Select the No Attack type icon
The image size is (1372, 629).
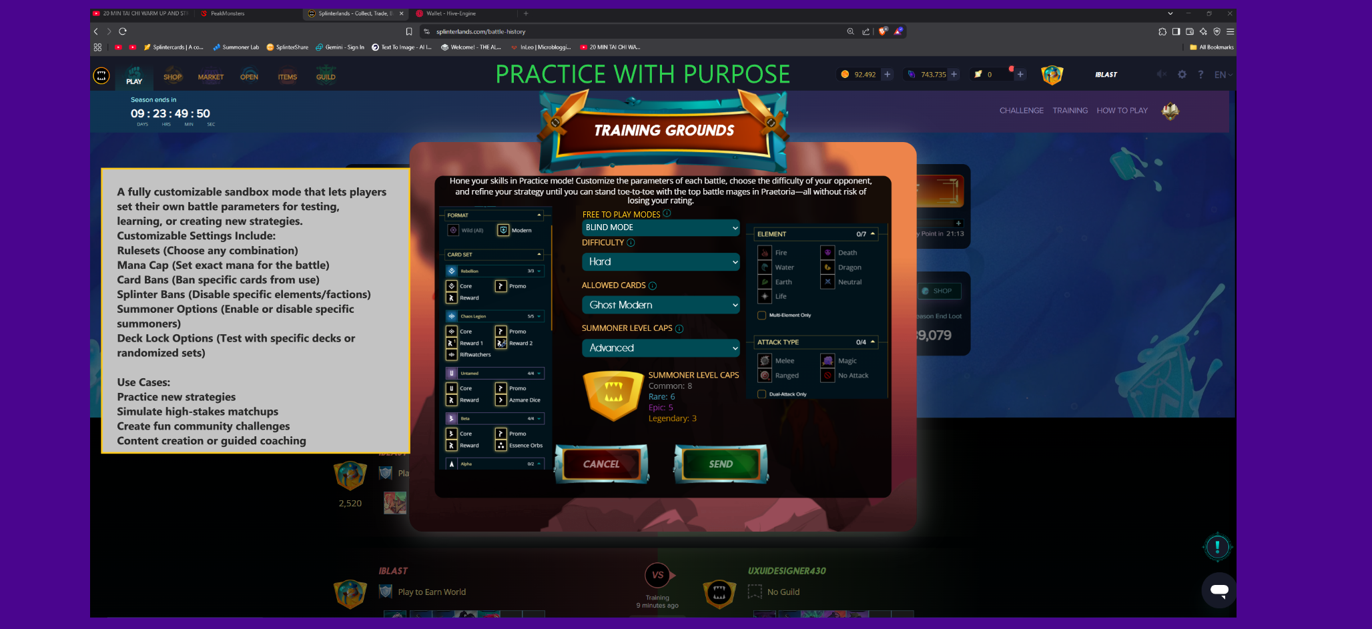827,376
